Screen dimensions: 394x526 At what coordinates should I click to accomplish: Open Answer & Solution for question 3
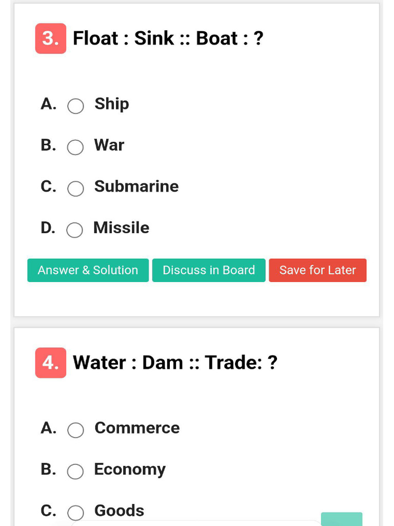point(88,270)
